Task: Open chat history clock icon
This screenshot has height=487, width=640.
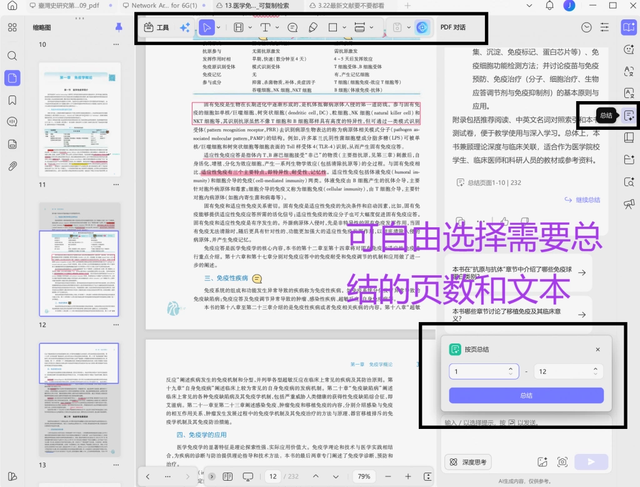Action: coord(586,27)
